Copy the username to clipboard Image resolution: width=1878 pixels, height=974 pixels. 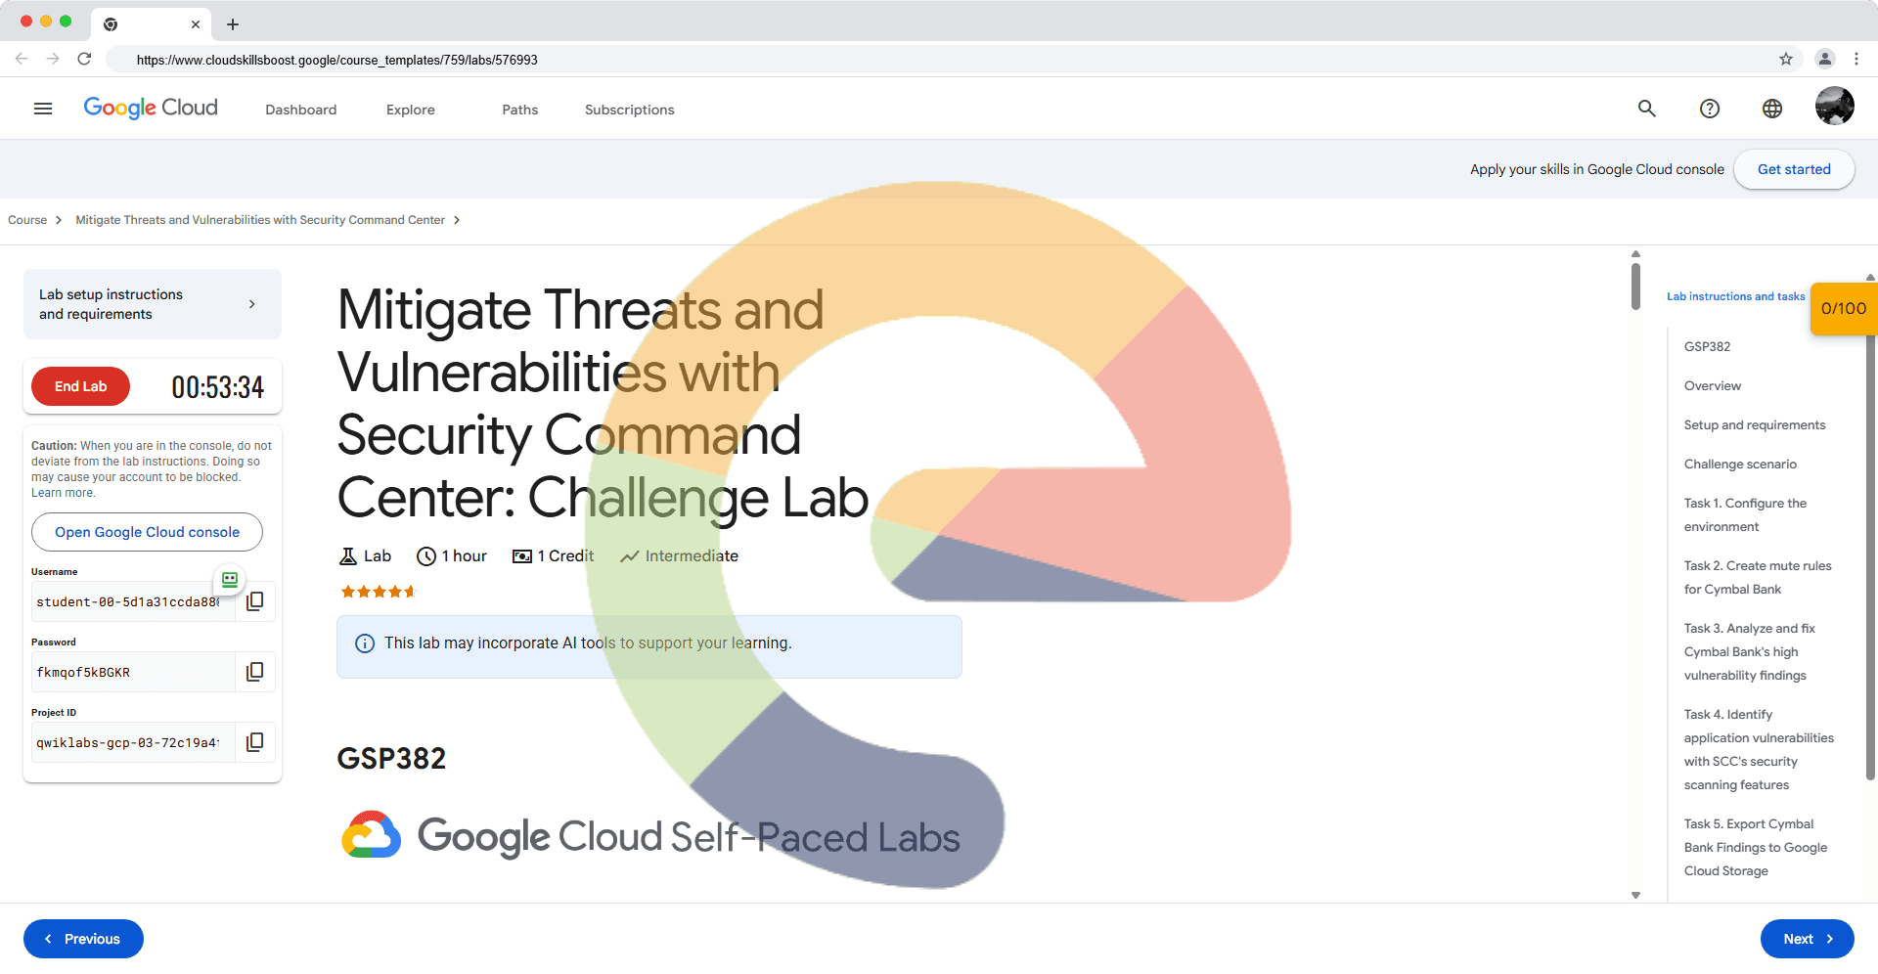click(x=255, y=601)
